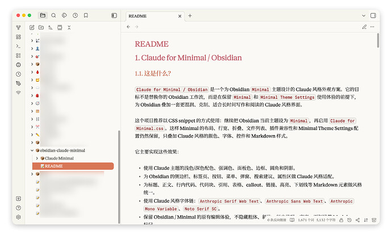
Task: Expand the folder with cat face icon
Action: click(32, 80)
